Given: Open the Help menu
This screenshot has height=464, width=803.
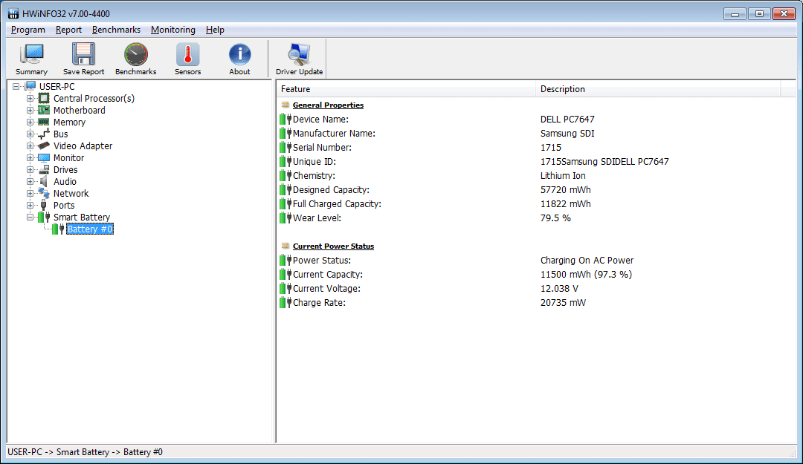Looking at the screenshot, I should (x=215, y=30).
